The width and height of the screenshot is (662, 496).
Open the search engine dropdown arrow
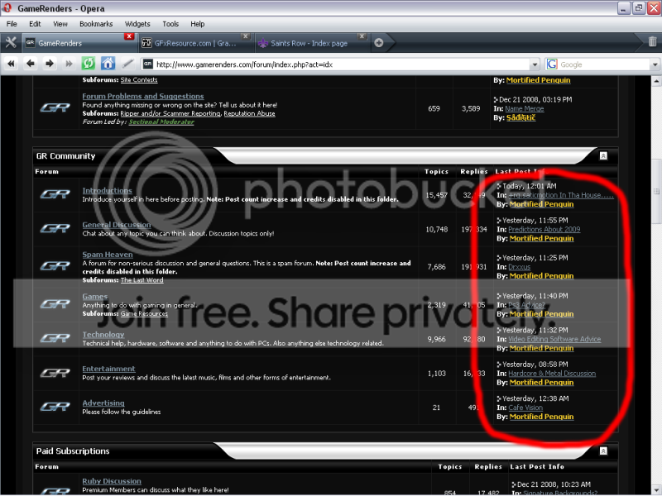[x=655, y=64]
